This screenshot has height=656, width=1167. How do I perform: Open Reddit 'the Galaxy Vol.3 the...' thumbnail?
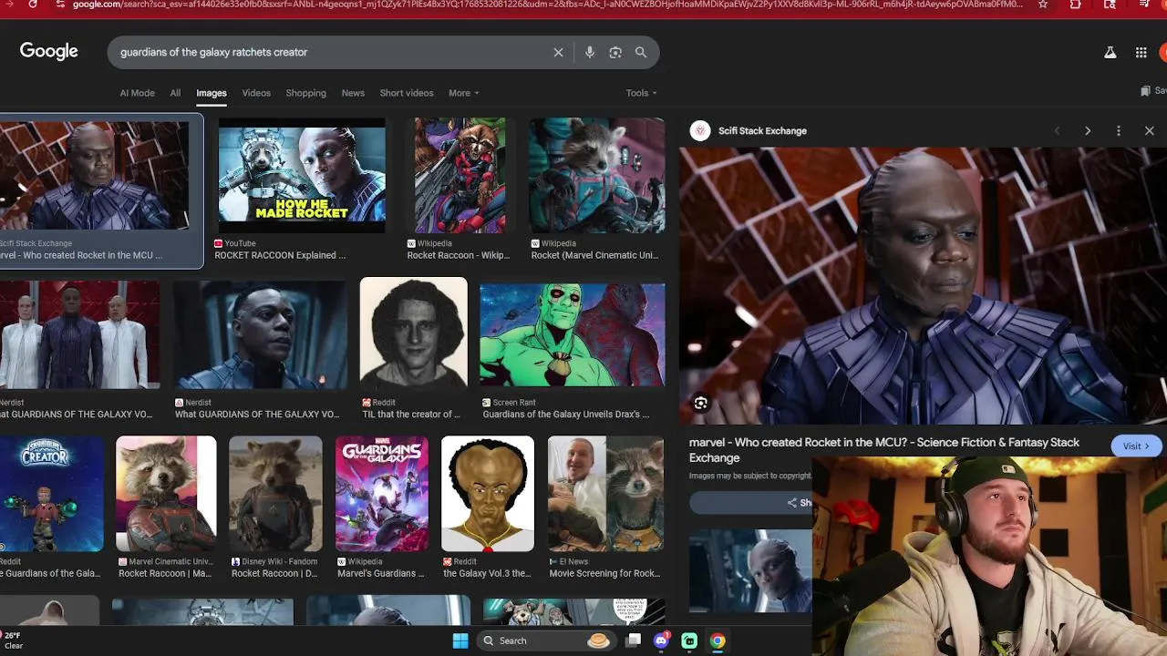point(488,493)
